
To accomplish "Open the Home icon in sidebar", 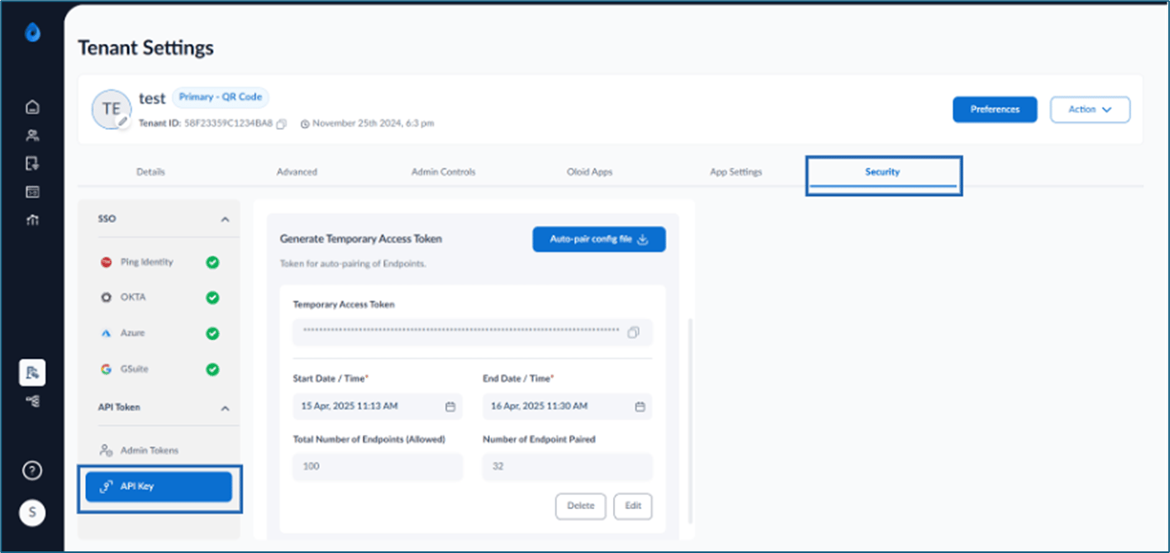I will coord(32,107).
